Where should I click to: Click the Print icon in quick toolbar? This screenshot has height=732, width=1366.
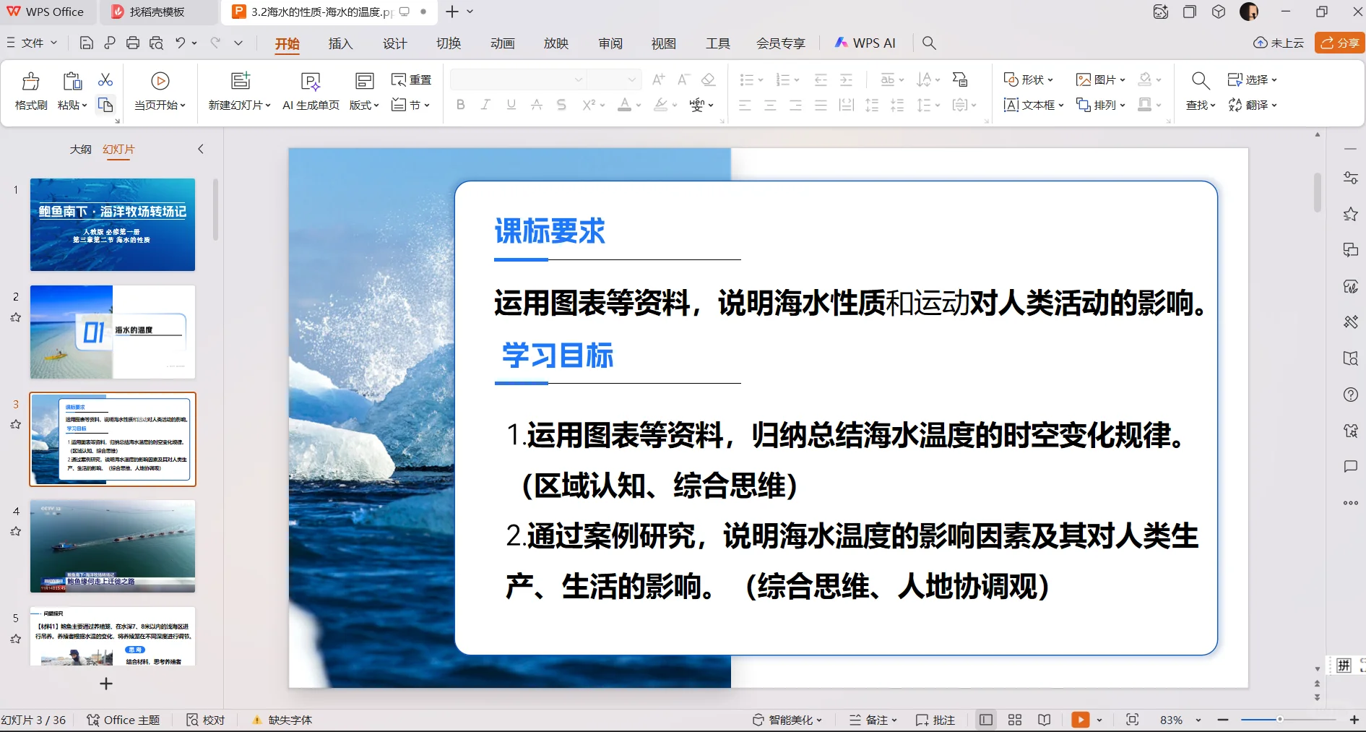point(133,43)
